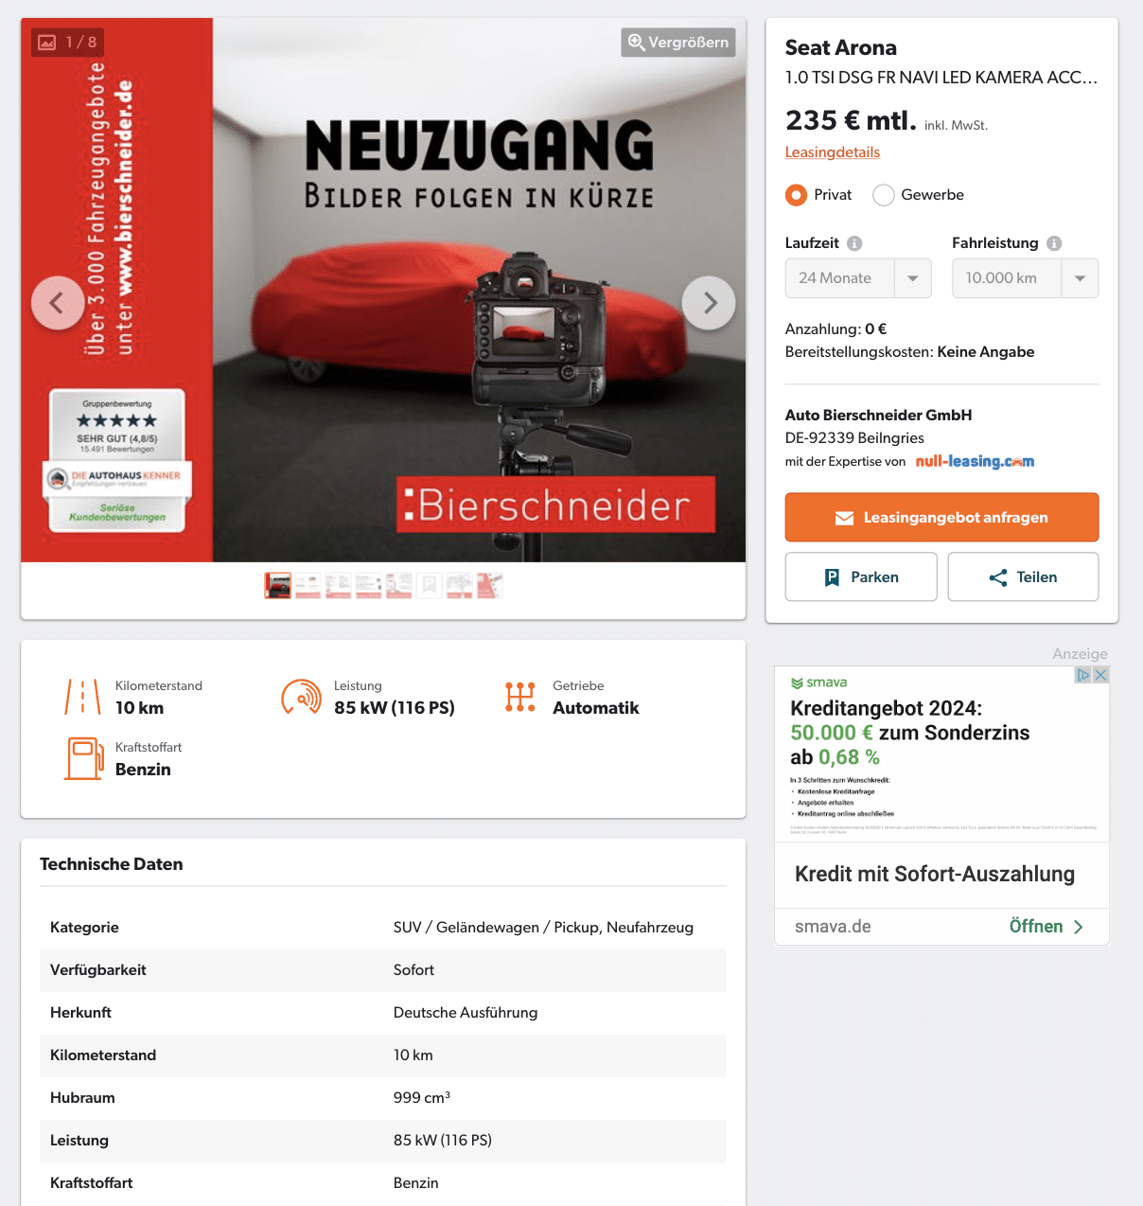This screenshot has width=1143, height=1206.
Task: Go to the previous gallery image
Action: [58, 303]
